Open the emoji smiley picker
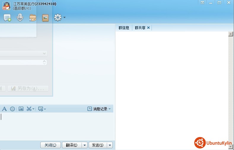 coord(12,109)
